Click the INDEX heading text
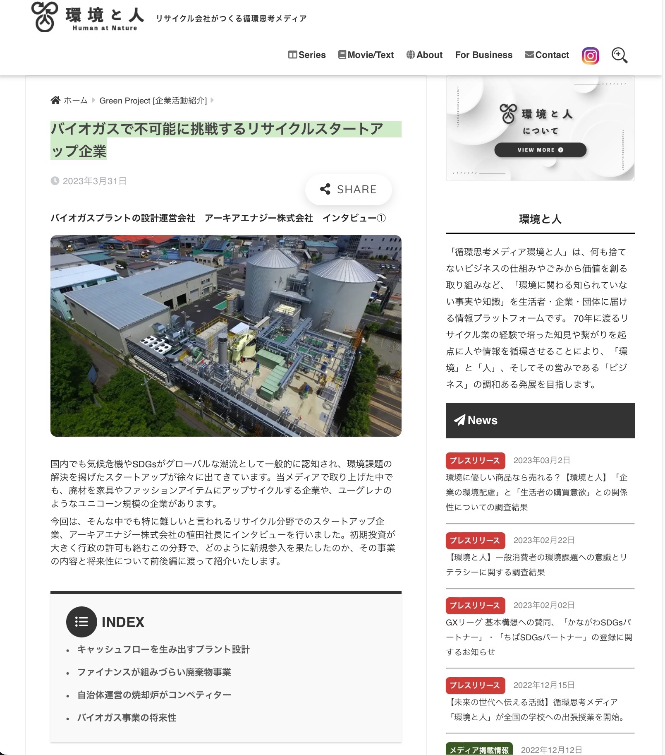Viewport: 665px width, 755px height. pos(123,622)
